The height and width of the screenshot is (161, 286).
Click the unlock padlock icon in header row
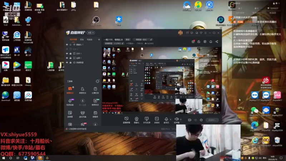(x=199, y=42)
